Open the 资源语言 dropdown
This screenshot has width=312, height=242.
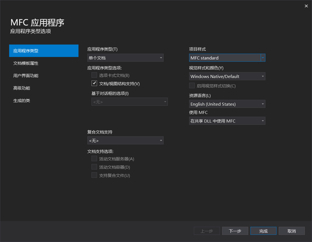coord(227,104)
